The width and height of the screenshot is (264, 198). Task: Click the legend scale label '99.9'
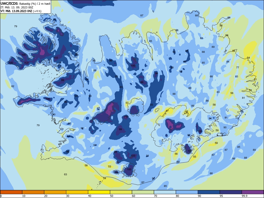click(x=244, y=196)
